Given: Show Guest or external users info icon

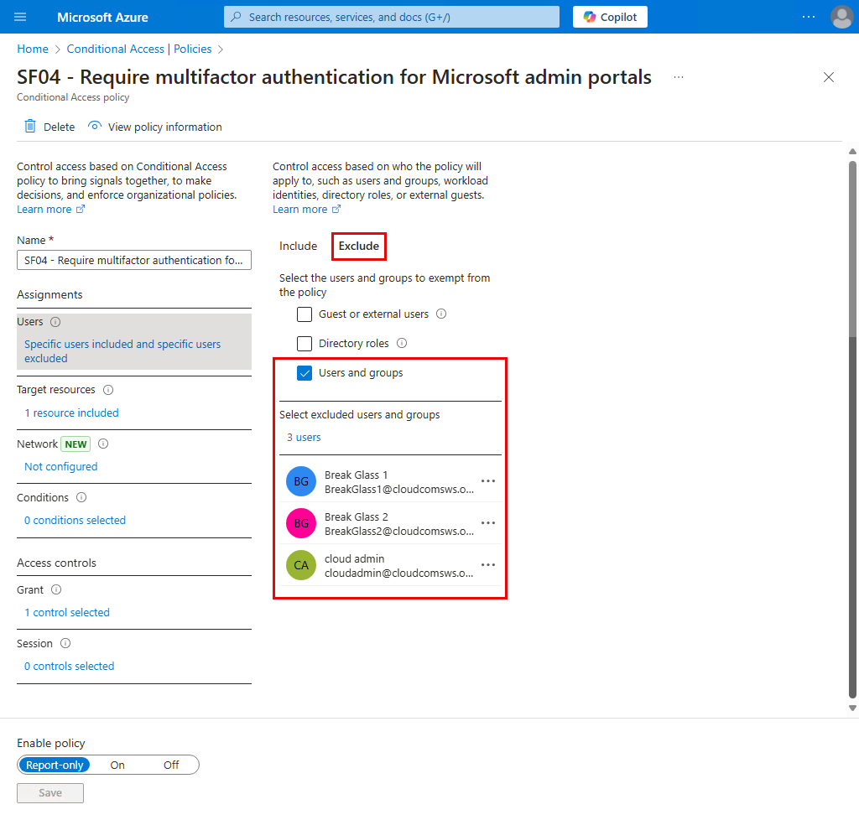Looking at the screenshot, I should click(441, 314).
